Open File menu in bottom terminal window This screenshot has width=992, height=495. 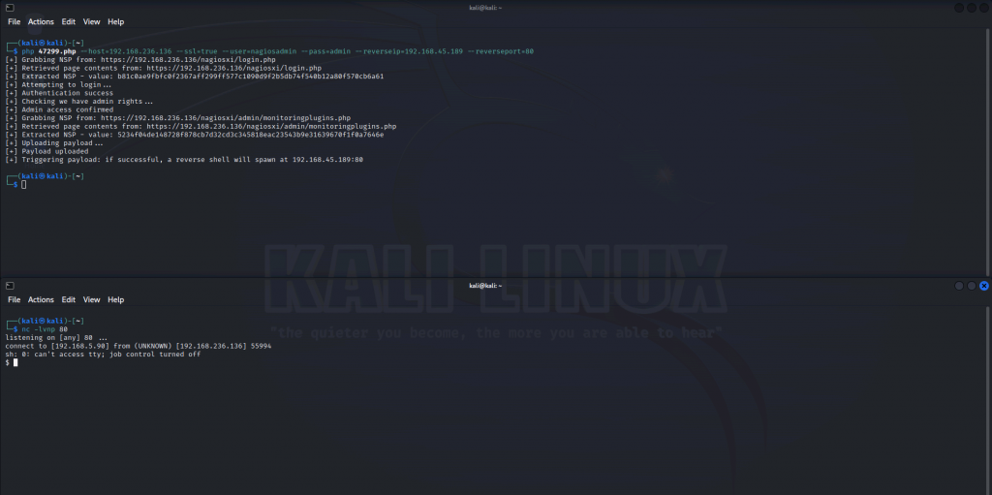tap(14, 299)
